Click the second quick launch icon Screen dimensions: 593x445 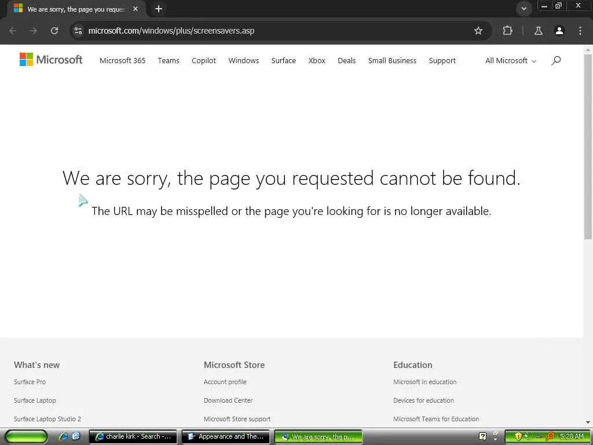[76, 436]
